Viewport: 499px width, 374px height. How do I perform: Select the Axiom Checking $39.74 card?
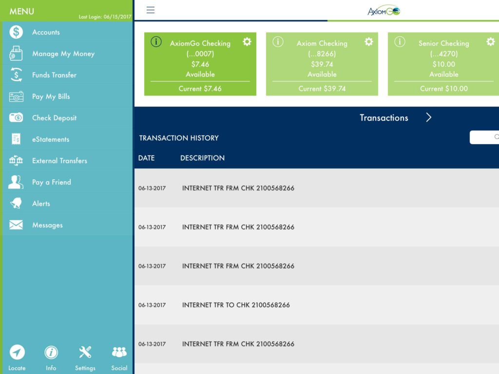coord(322,64)
